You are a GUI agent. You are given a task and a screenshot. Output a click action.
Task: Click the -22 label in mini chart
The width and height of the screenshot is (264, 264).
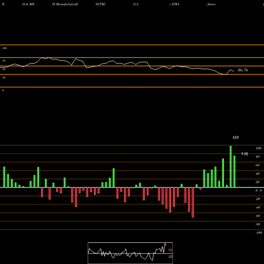tap(170, 257)
